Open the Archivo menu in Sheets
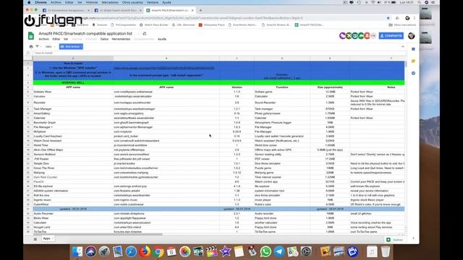 43,39
